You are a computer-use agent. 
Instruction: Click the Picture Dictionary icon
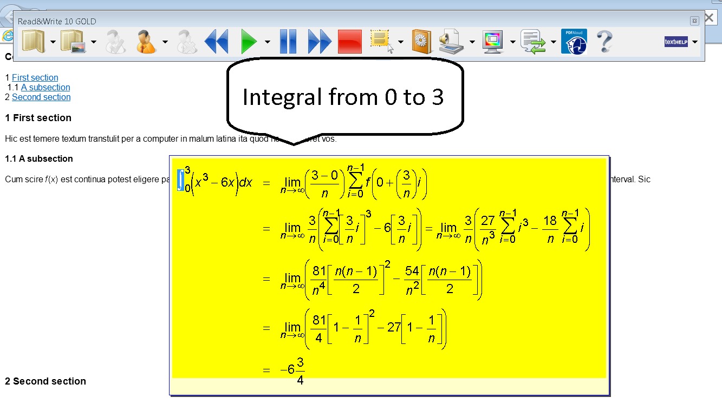(74, 42)
